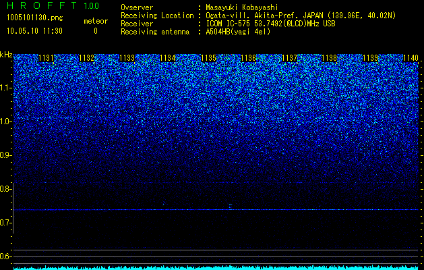Click the vertical gray range bar on the frequency axis
The image size is (424, 270).
point(13,208)
